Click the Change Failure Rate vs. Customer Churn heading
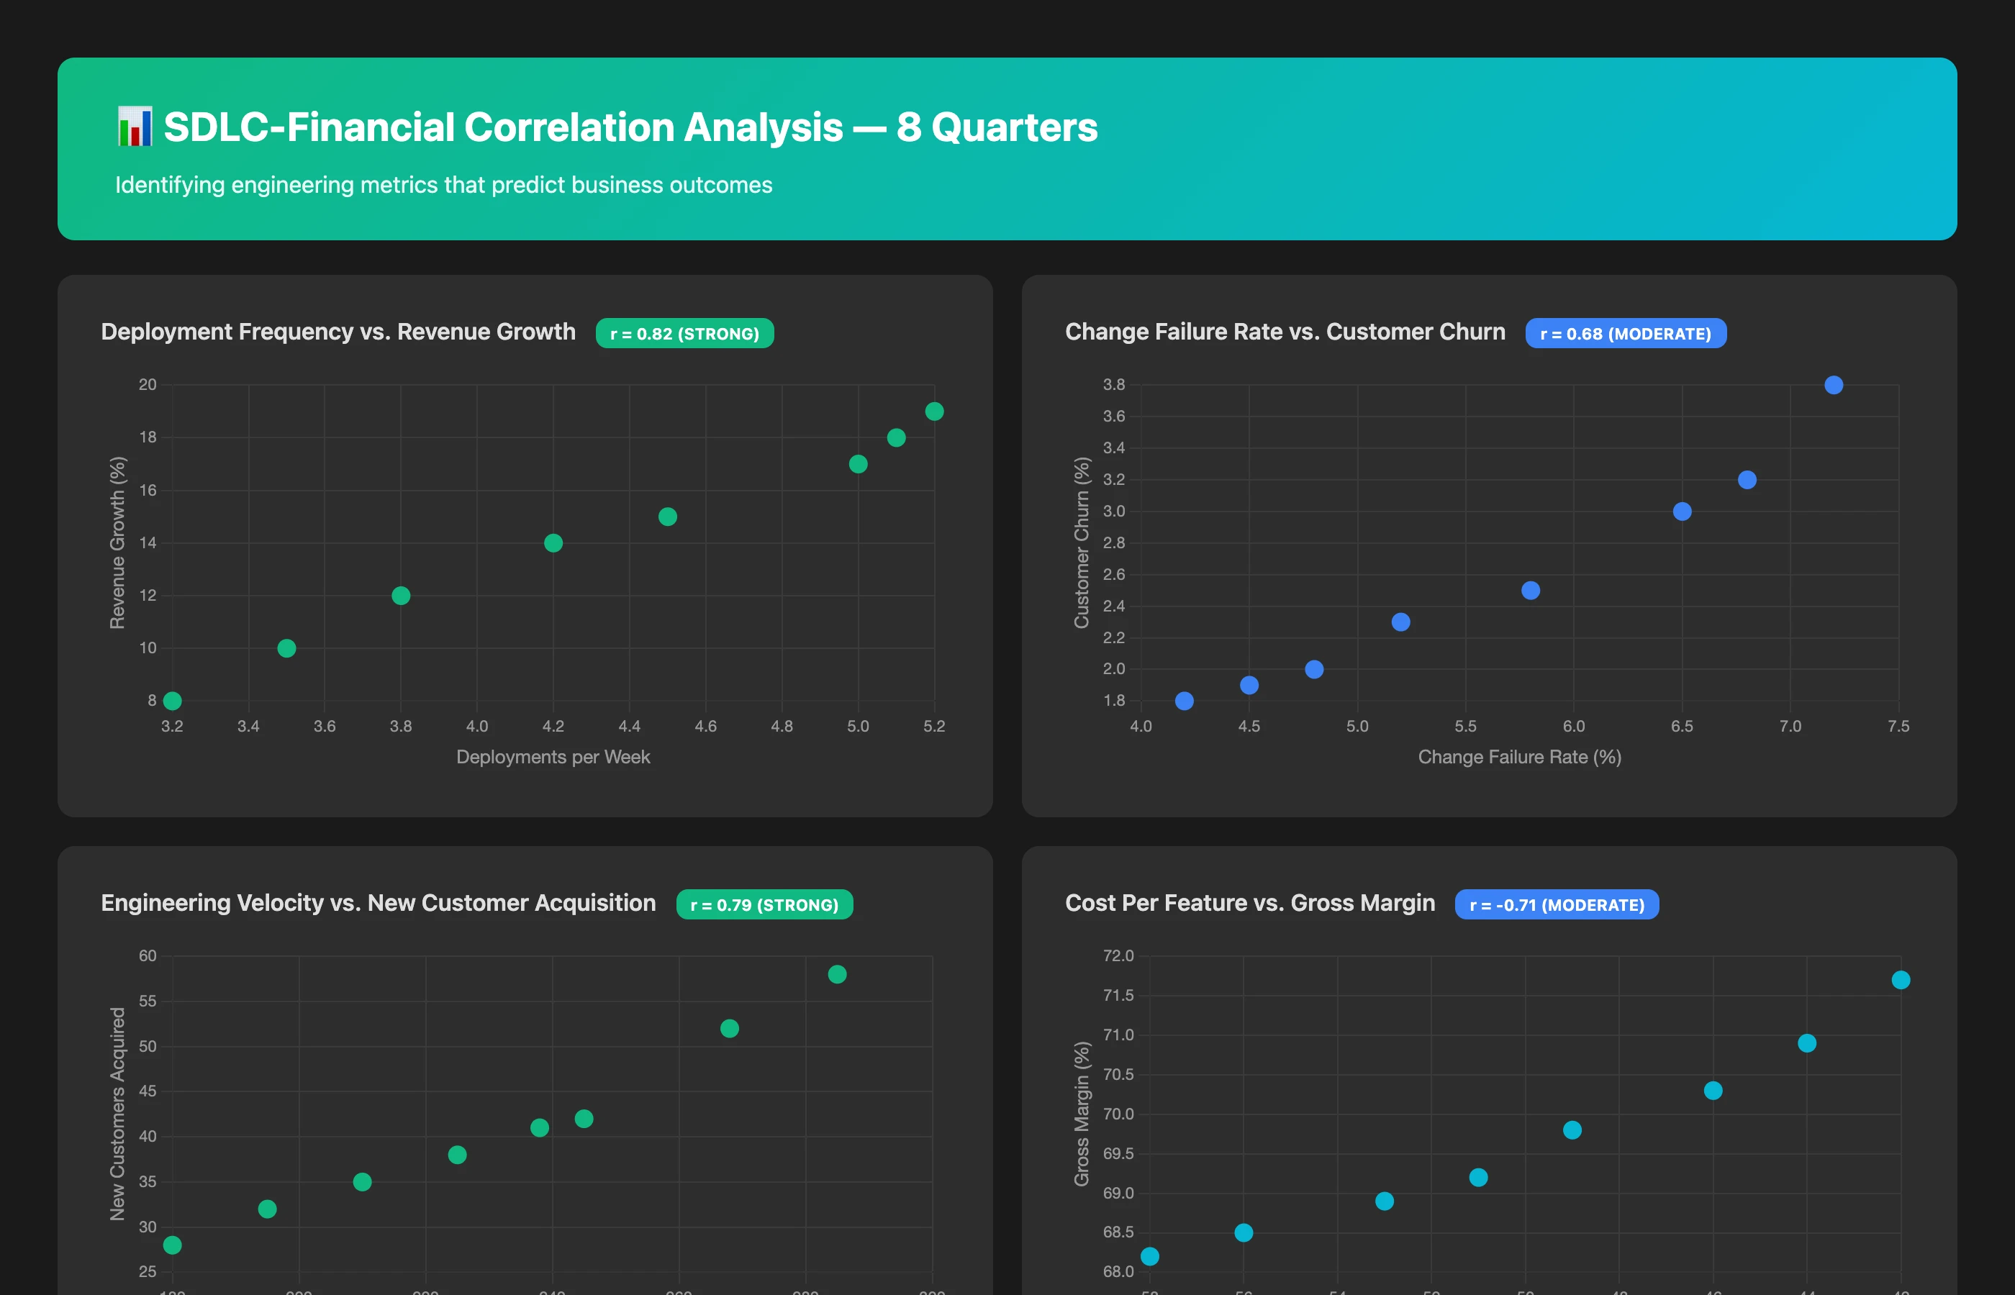2015x1295 pixels. (1285, 332)
